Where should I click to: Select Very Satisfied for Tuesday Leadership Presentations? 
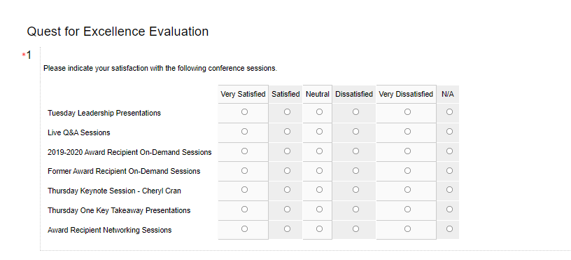pyautogui.click(x=244, y=112)
